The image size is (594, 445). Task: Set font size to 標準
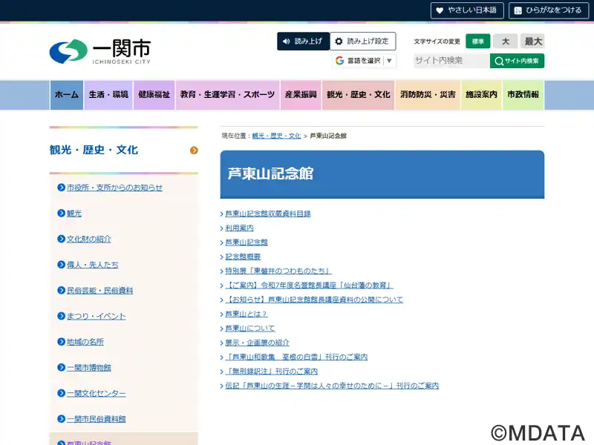click(x=478, y=42)
